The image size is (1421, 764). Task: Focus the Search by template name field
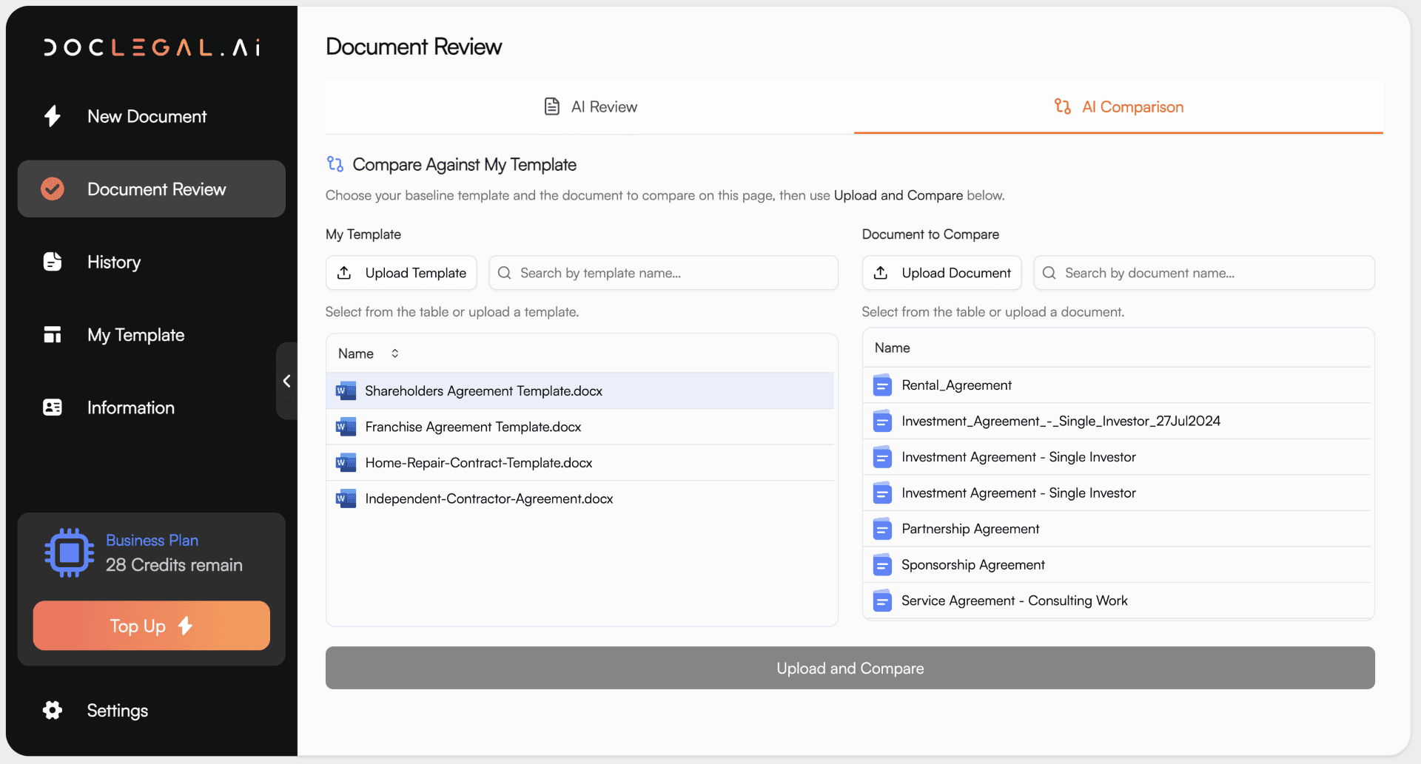click(664, 273)
